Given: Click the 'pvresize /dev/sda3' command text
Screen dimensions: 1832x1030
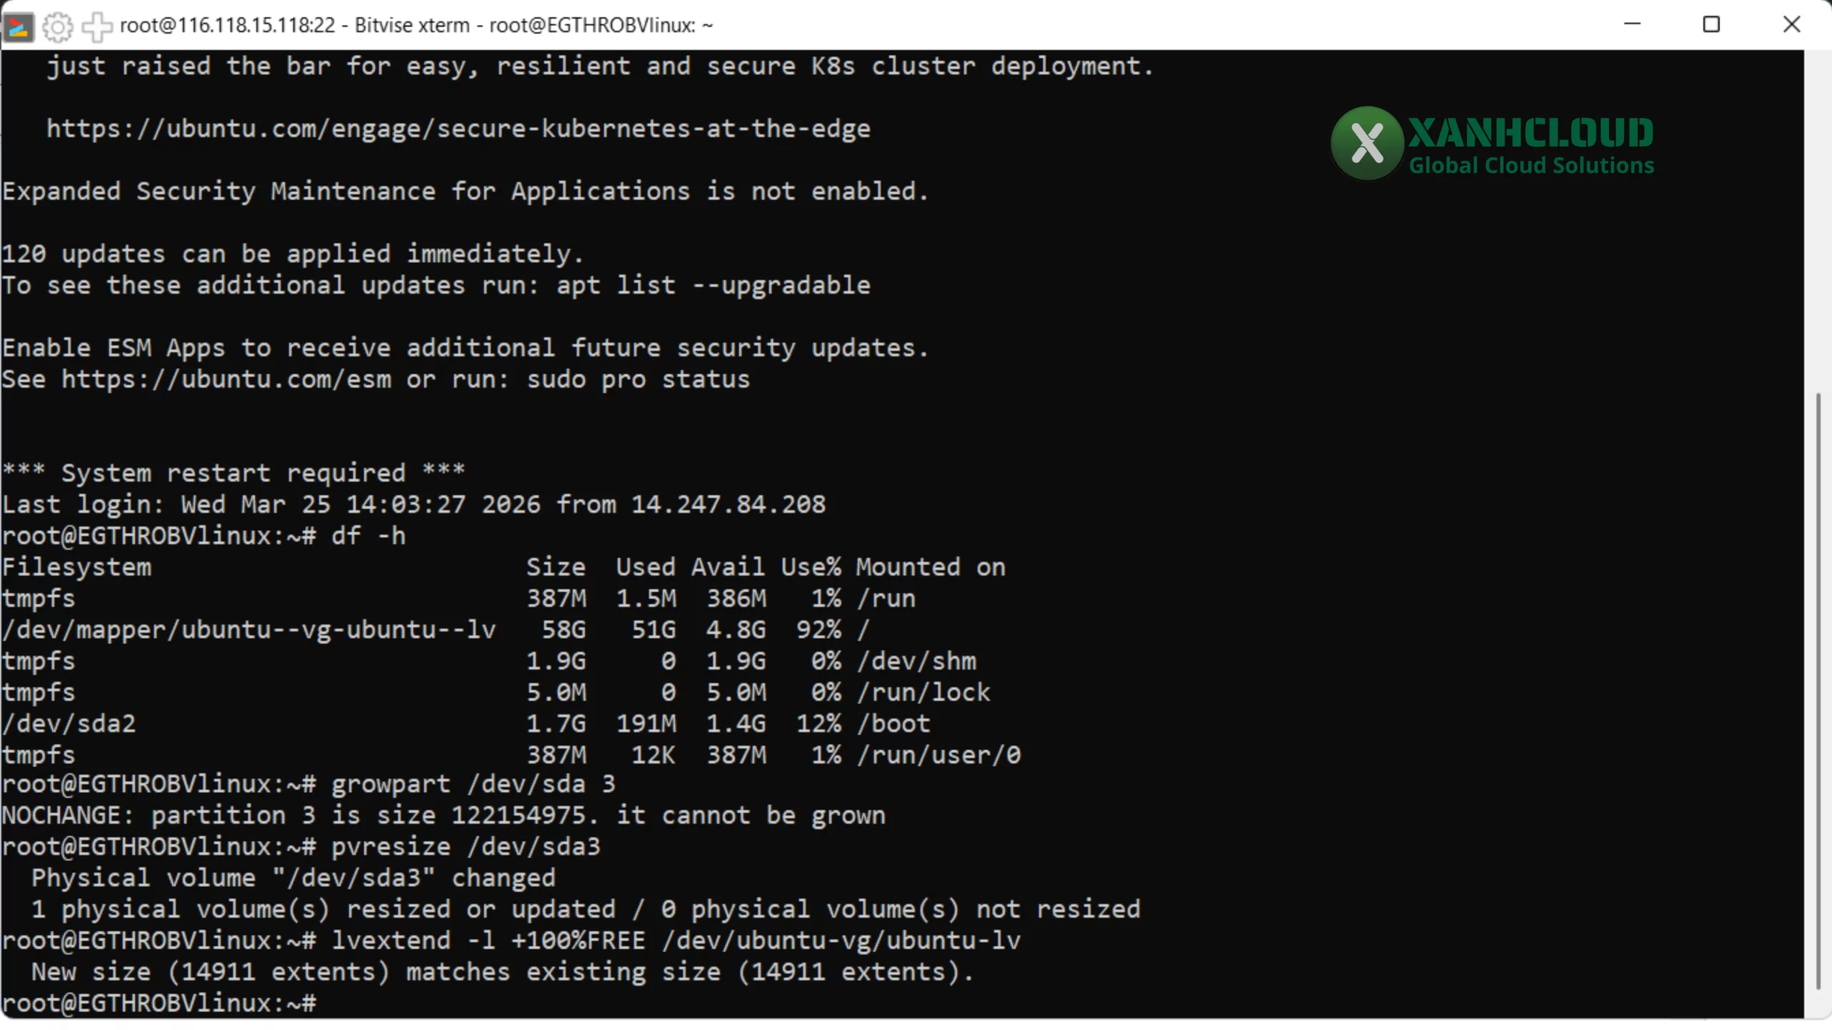Looking at the screenshot, I should [465, 847].
